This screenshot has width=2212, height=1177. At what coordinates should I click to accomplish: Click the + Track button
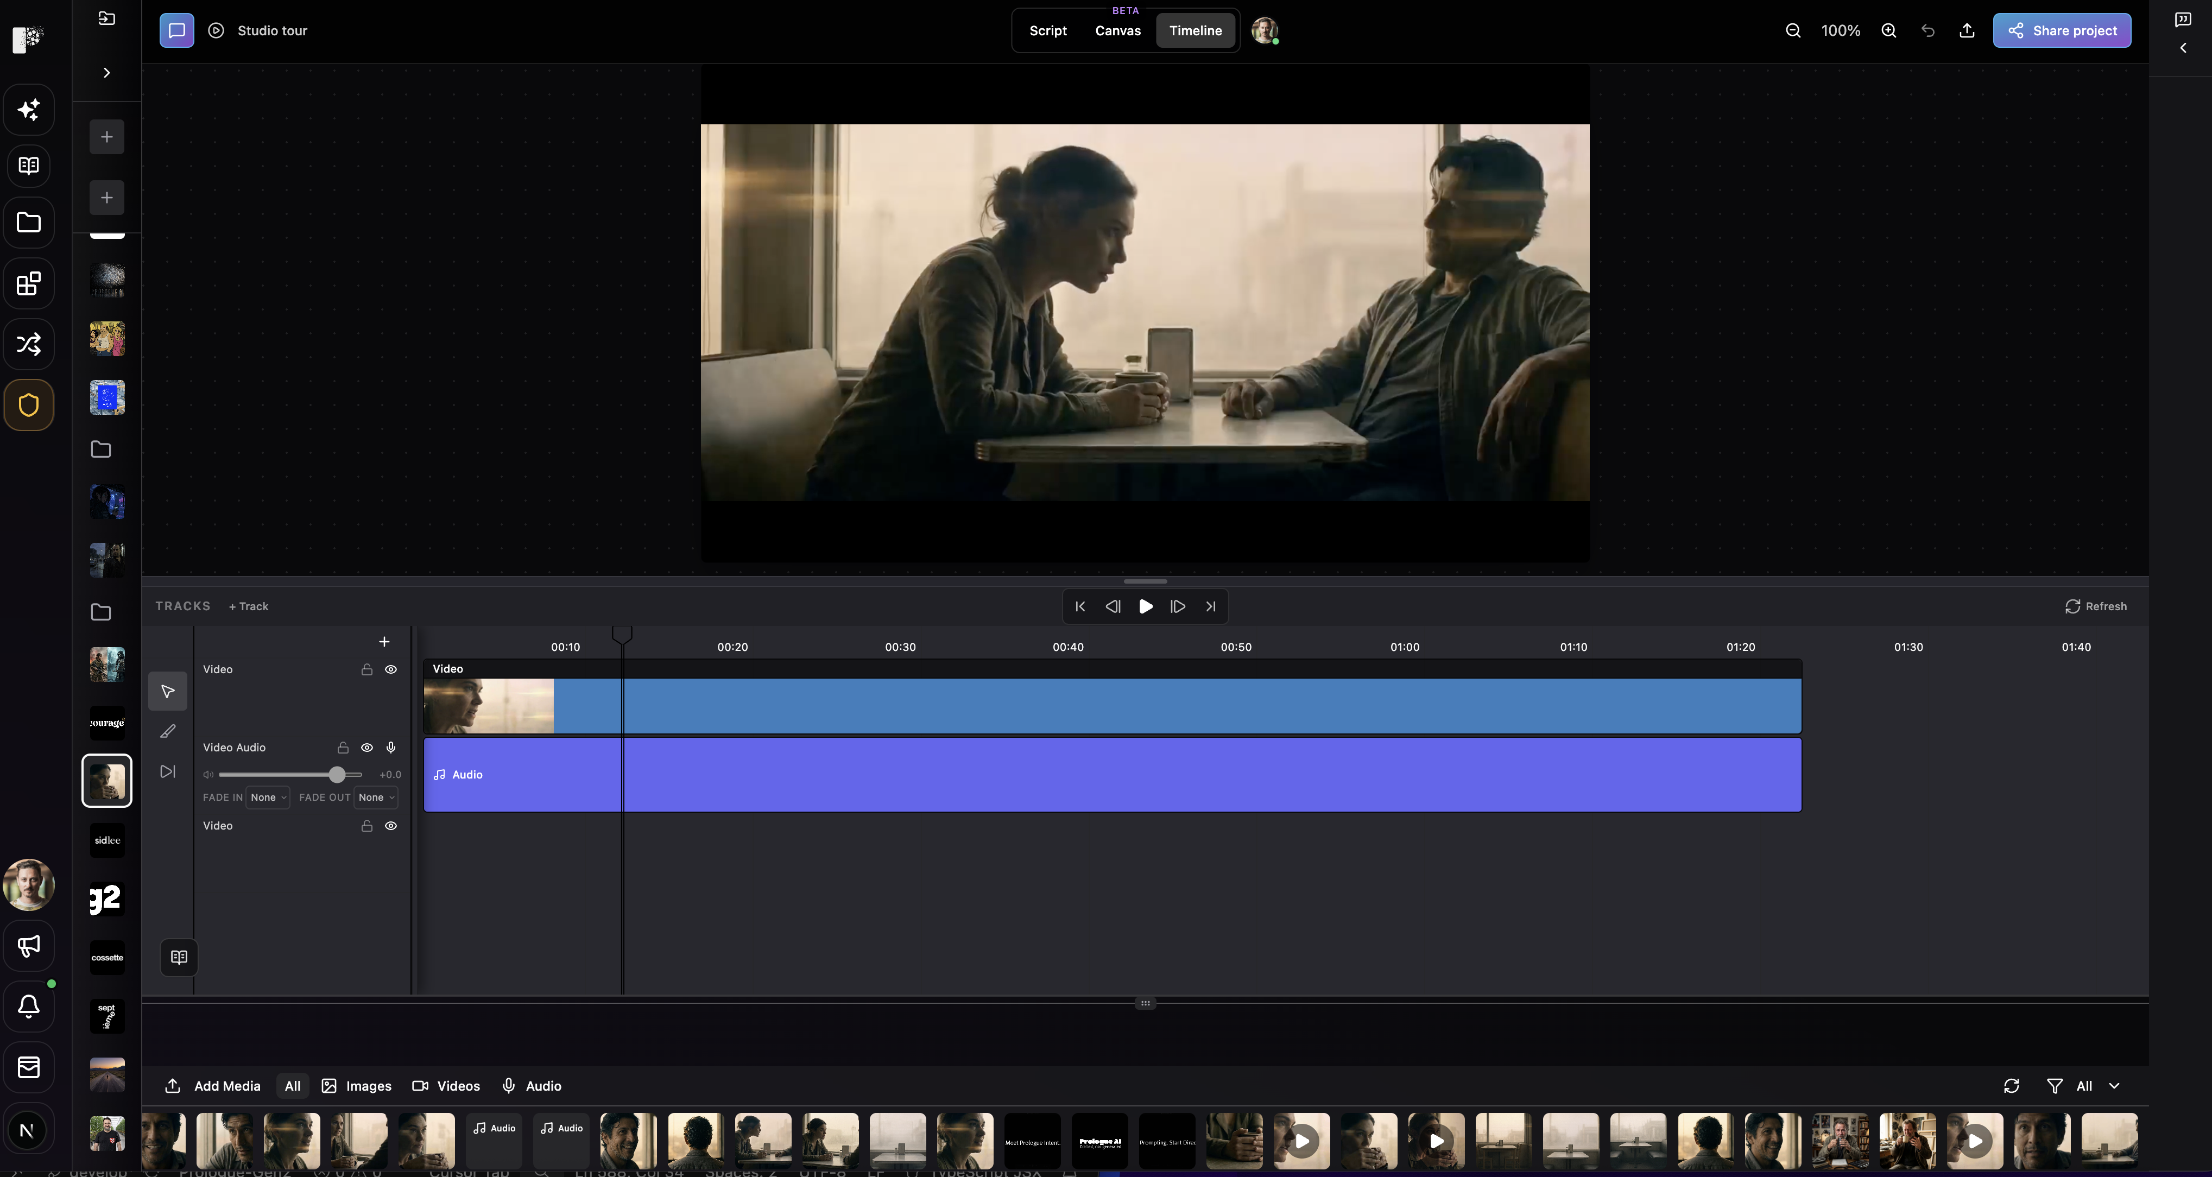248,606
